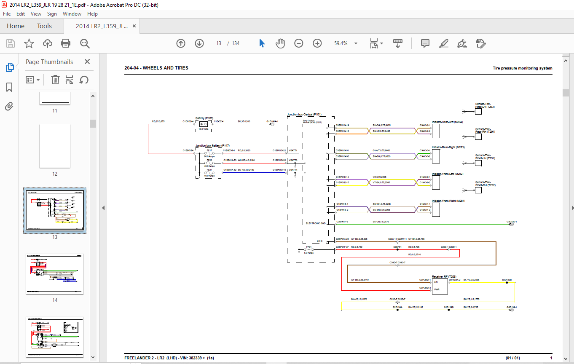This screenshot has height=364, width=574.
Task: Click the Save file icon
Action: (11, 43)
